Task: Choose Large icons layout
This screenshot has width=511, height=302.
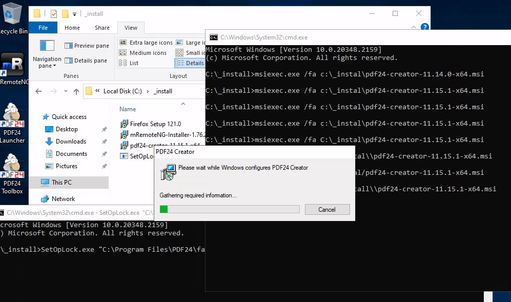Action: pyautogui.click(x=191, y=43)
